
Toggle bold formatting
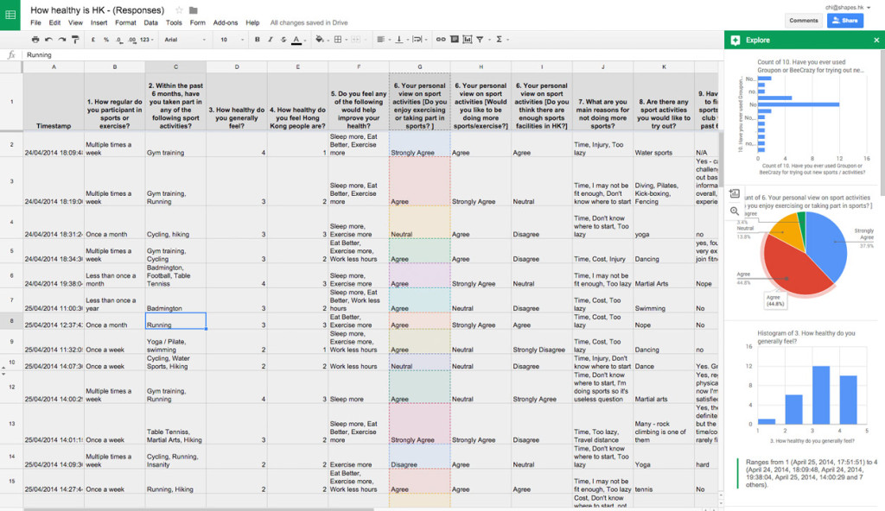pyautogui.click(x=258, y=40)
